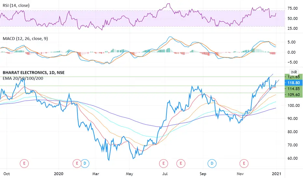Click the green 121.65 price level label
The image size is (303, 178).
click(x=294, y=77)
